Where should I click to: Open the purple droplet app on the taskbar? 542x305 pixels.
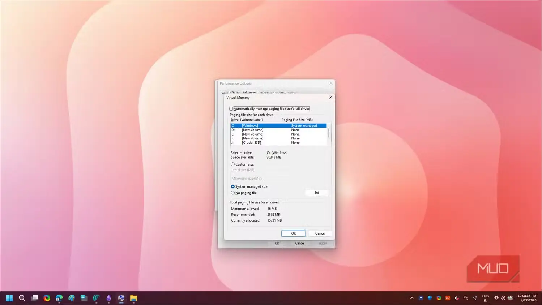[x=109, y=298]
